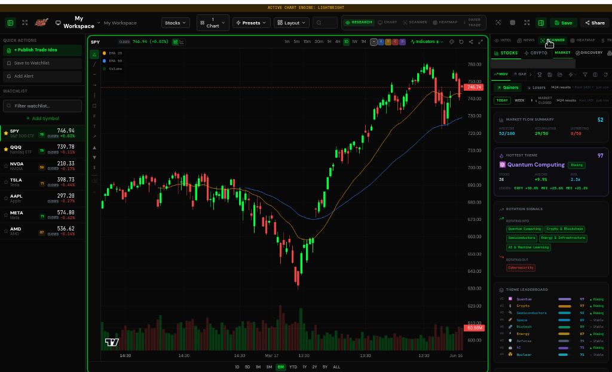This screenshot has width=612, height=372.
Task: Reset the chart with the refresh icon
Action: 461,42
